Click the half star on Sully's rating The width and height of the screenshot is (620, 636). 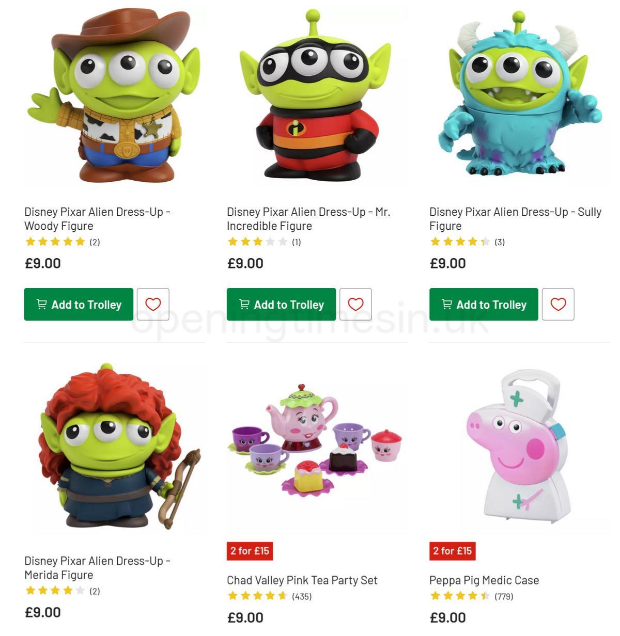(x=485, y=241)
